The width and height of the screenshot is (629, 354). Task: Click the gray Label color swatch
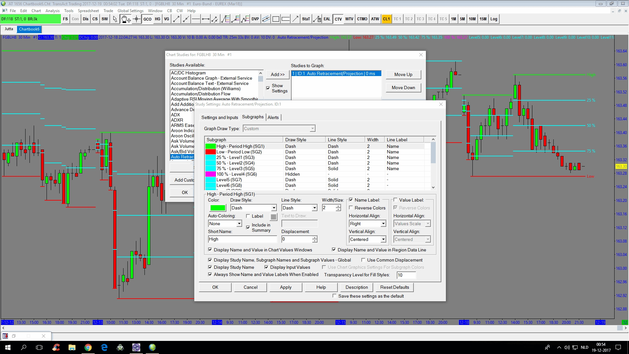click(274, 216)
